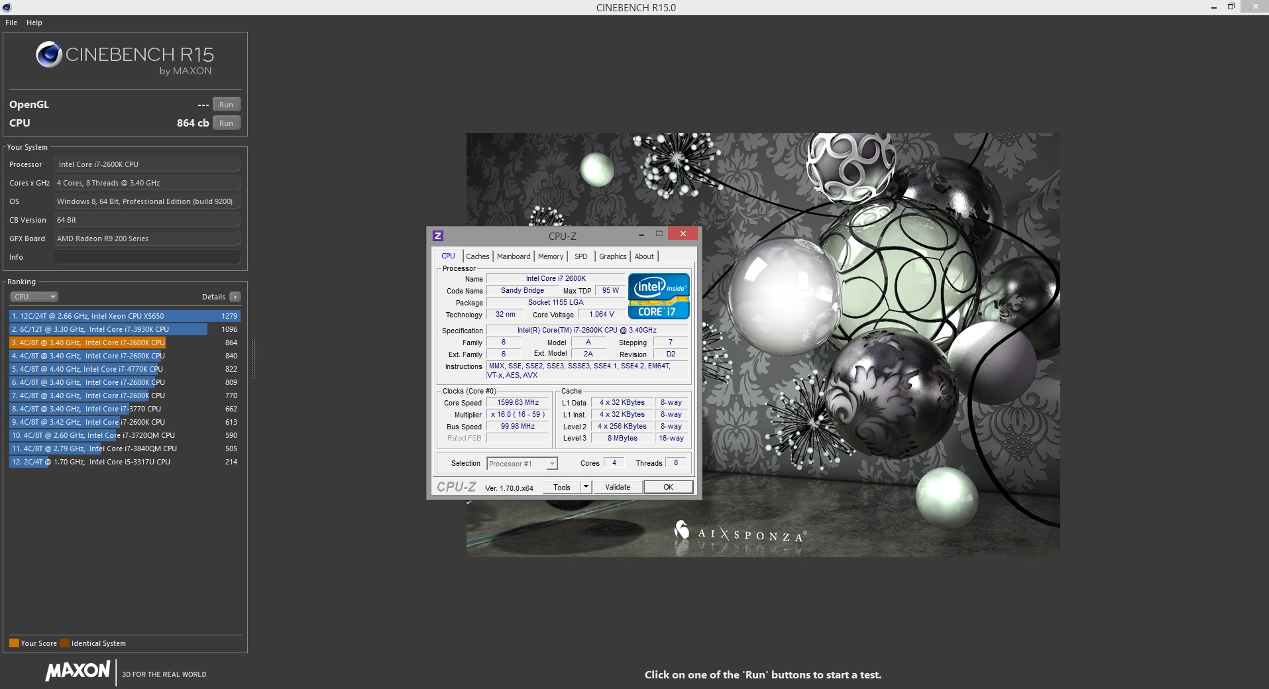Click the Bus Speed 99.98 MHz value
The image size is (1269, 689).
pos(518,426)
